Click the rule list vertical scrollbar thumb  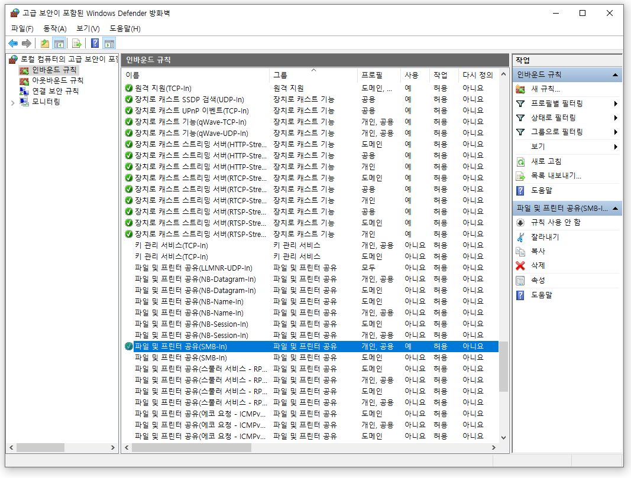[x=503, y=366]
